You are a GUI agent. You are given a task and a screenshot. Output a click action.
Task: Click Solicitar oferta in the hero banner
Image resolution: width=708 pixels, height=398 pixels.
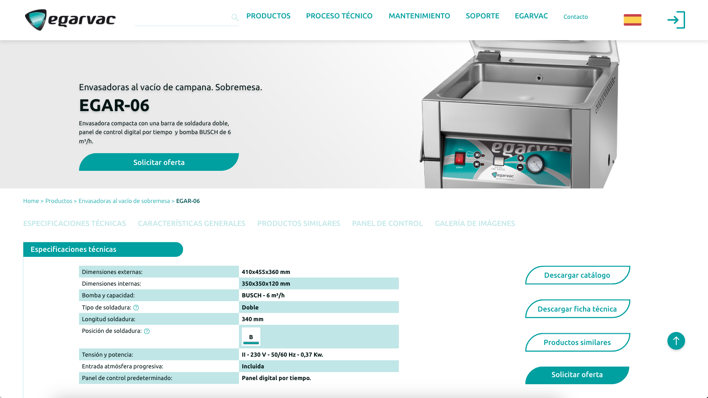[159, 162]
